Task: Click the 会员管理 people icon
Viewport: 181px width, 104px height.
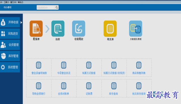Action: coord(3,45)
